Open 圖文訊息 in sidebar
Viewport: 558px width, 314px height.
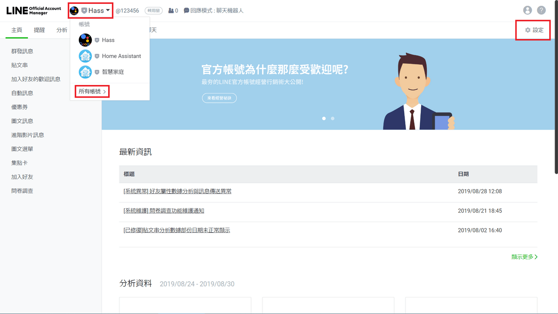22,121
